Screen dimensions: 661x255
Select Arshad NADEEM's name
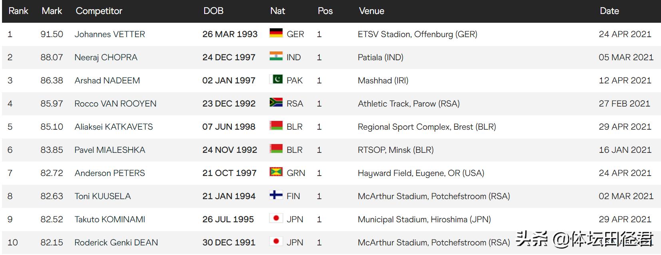(107, 81)
